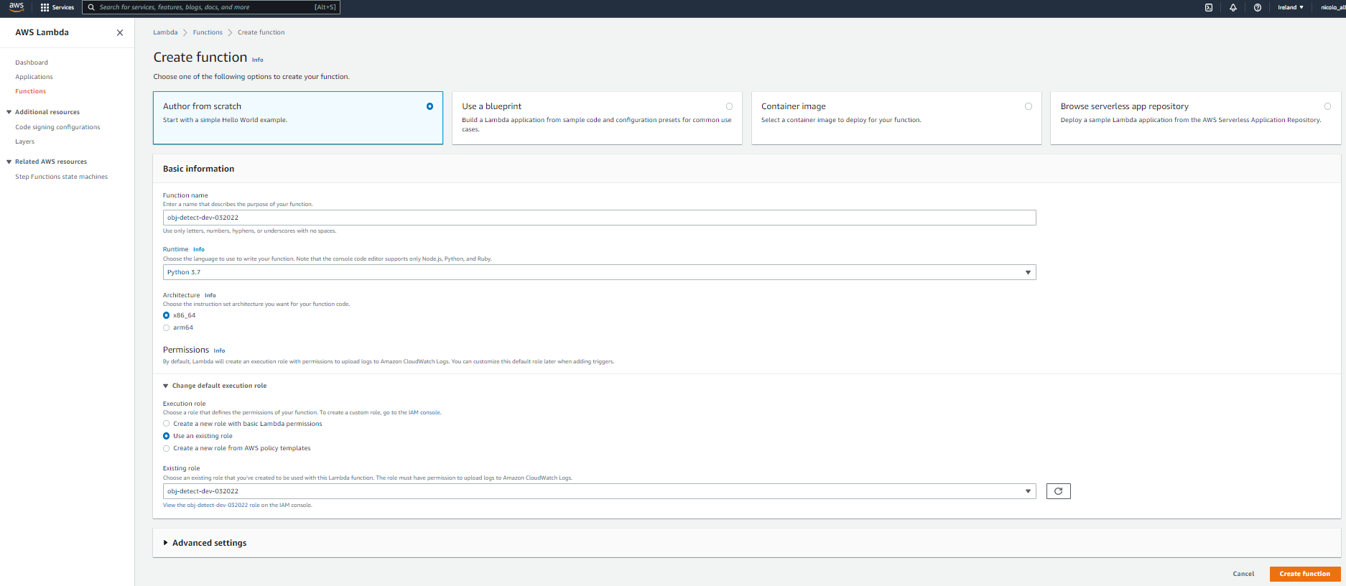Open Dashboard in sidebar
Viewport: 1346px width, 586px height.
click(32, 62)
